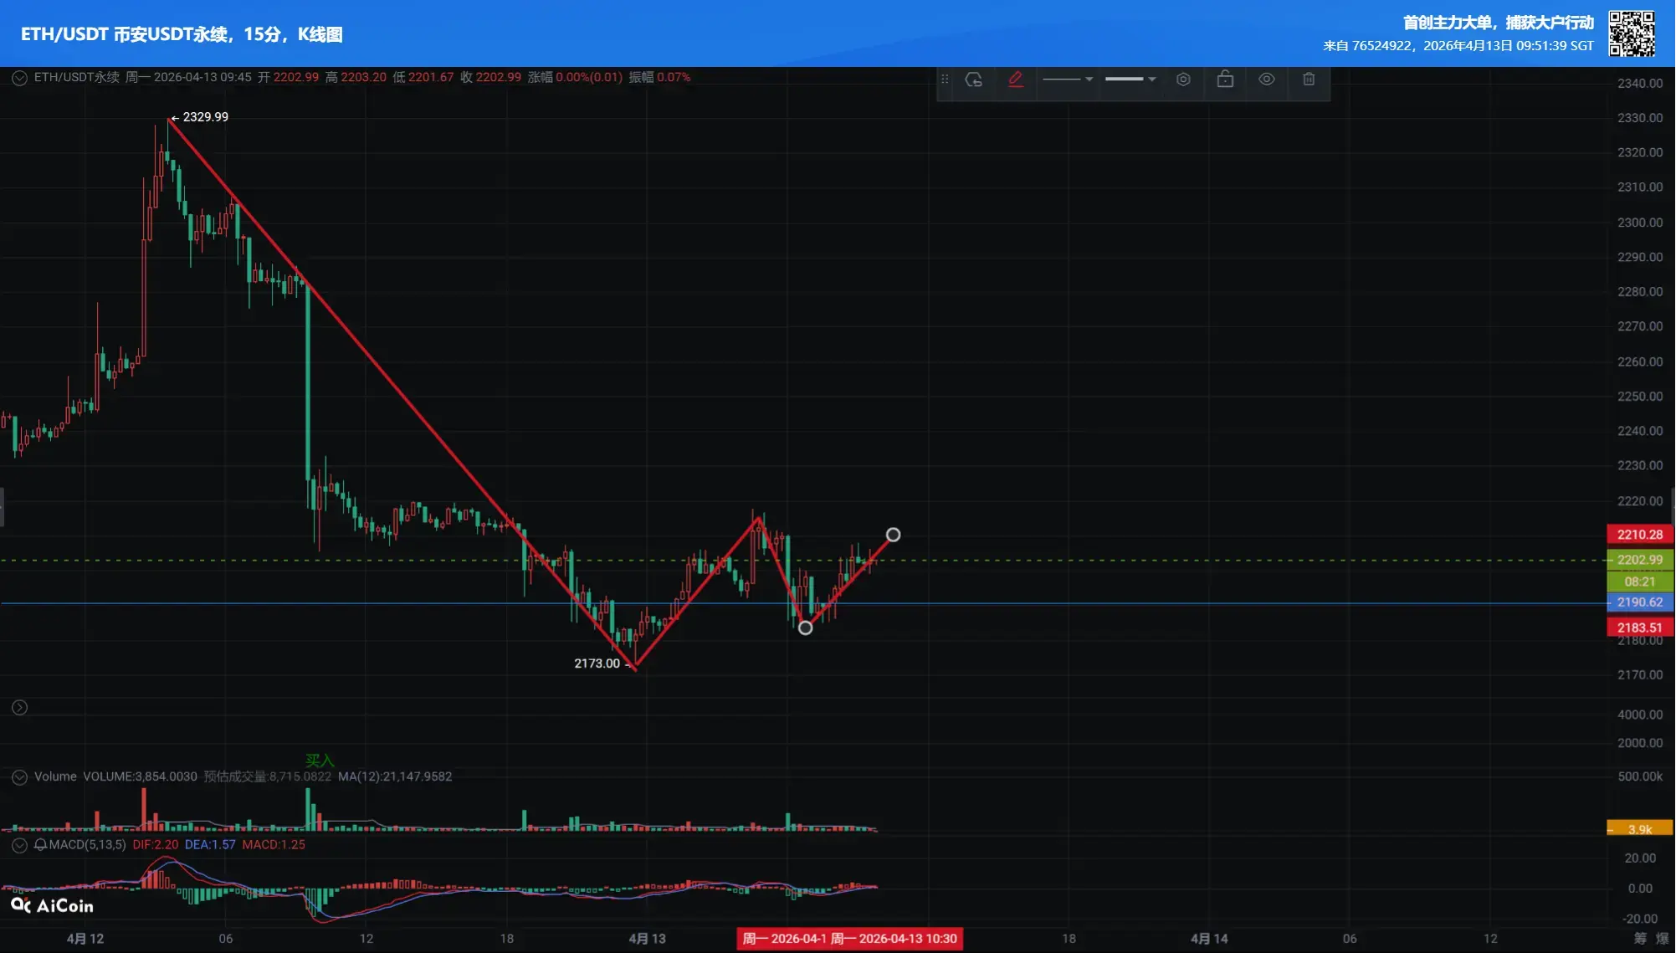Click the AiCoin logo
The image size is (1676, 953).
(x=52, y=905)
